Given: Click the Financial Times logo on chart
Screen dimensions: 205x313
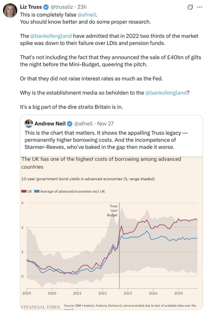Looking at the screenshot, I should click(x=41, y=307).
